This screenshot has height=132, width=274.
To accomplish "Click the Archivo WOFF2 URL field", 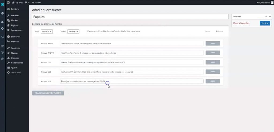I will point(132,53).
